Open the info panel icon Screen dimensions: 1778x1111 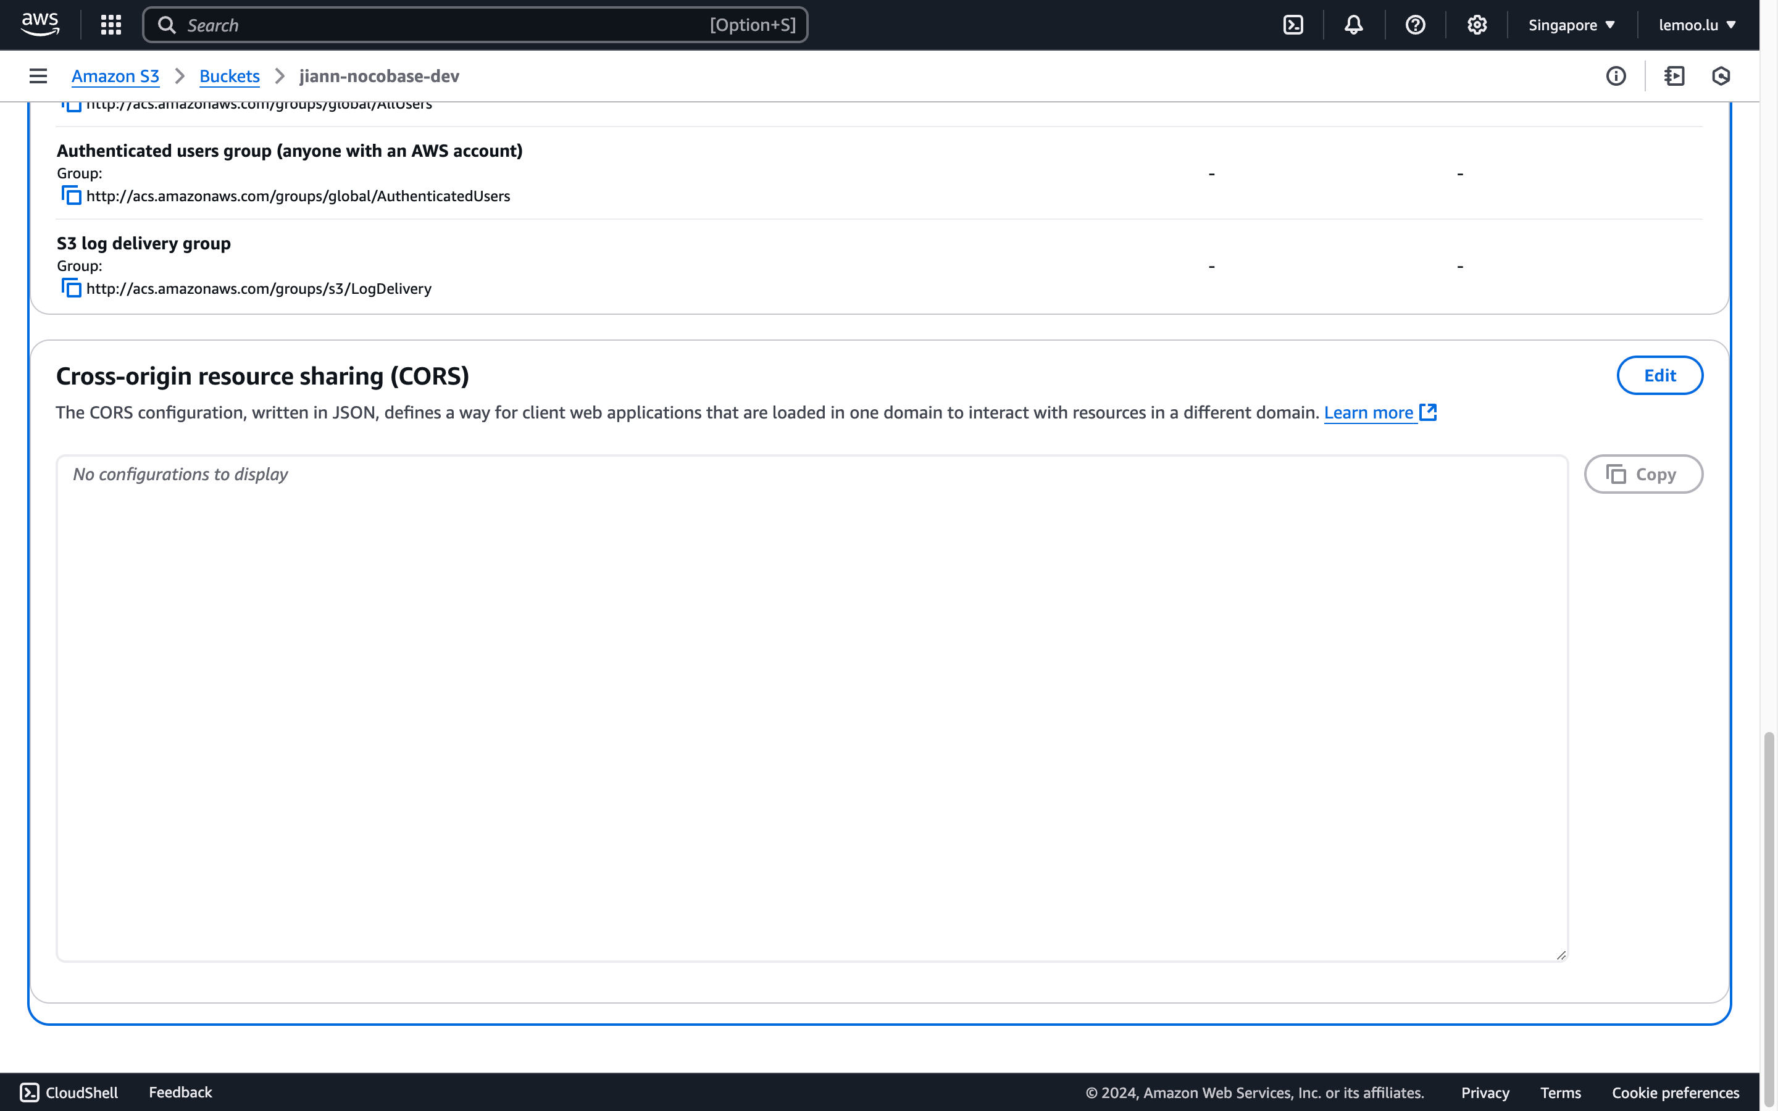[x=1616, y=77]
